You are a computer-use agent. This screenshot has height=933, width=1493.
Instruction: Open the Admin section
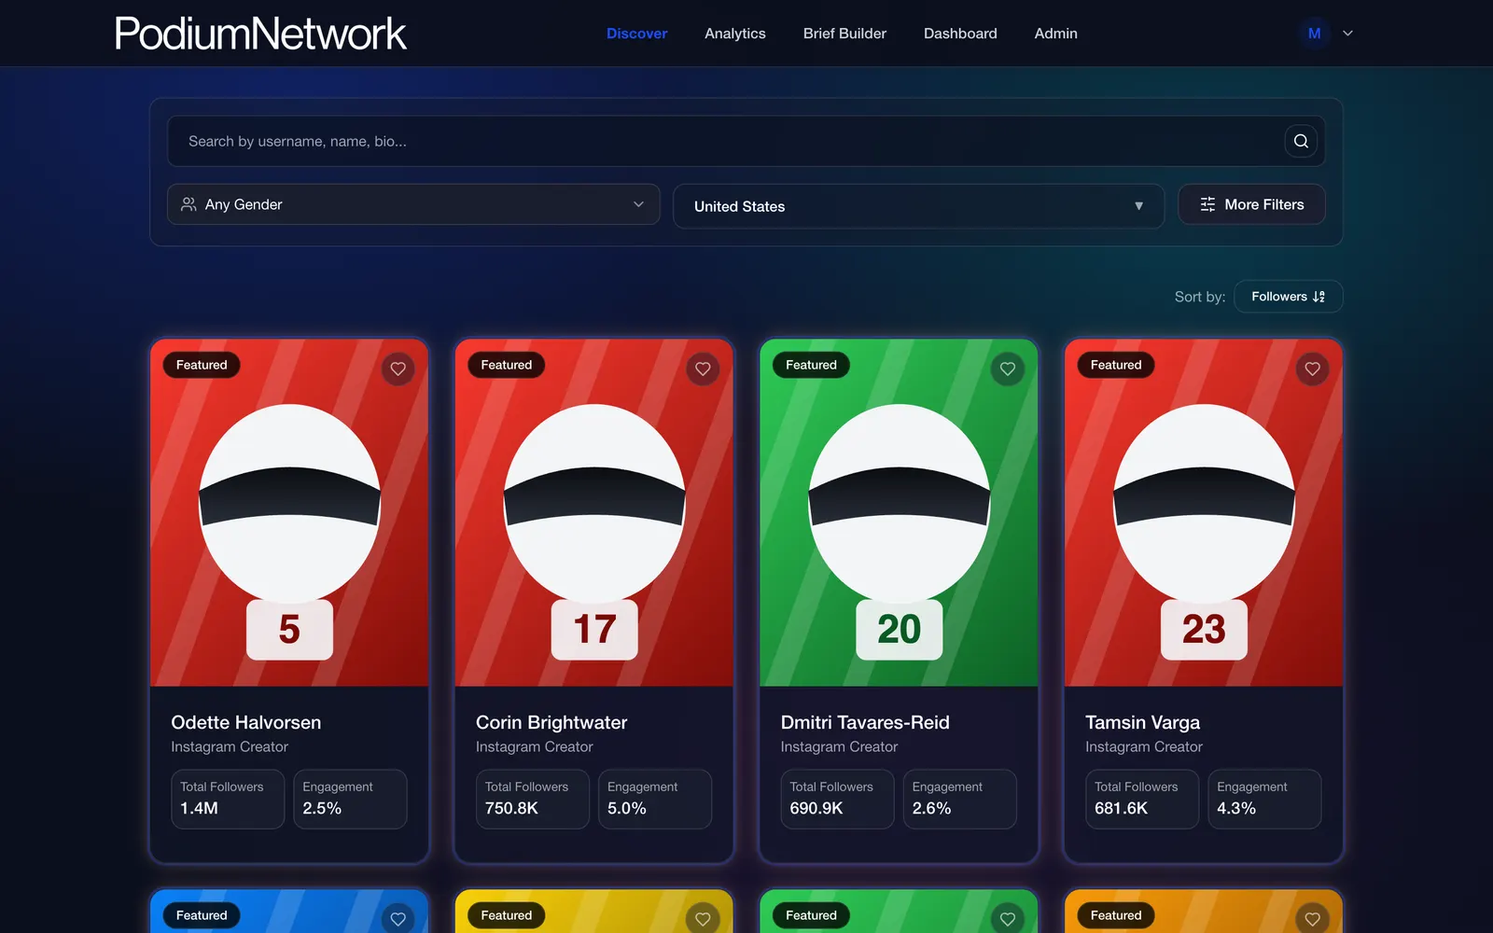tap(1055, 34)
